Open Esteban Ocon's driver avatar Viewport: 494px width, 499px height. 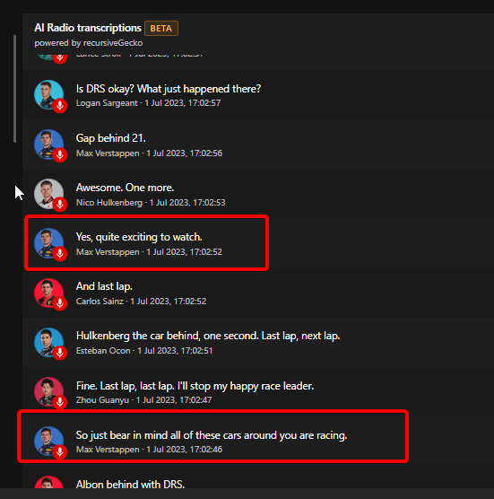coord(48,342)
